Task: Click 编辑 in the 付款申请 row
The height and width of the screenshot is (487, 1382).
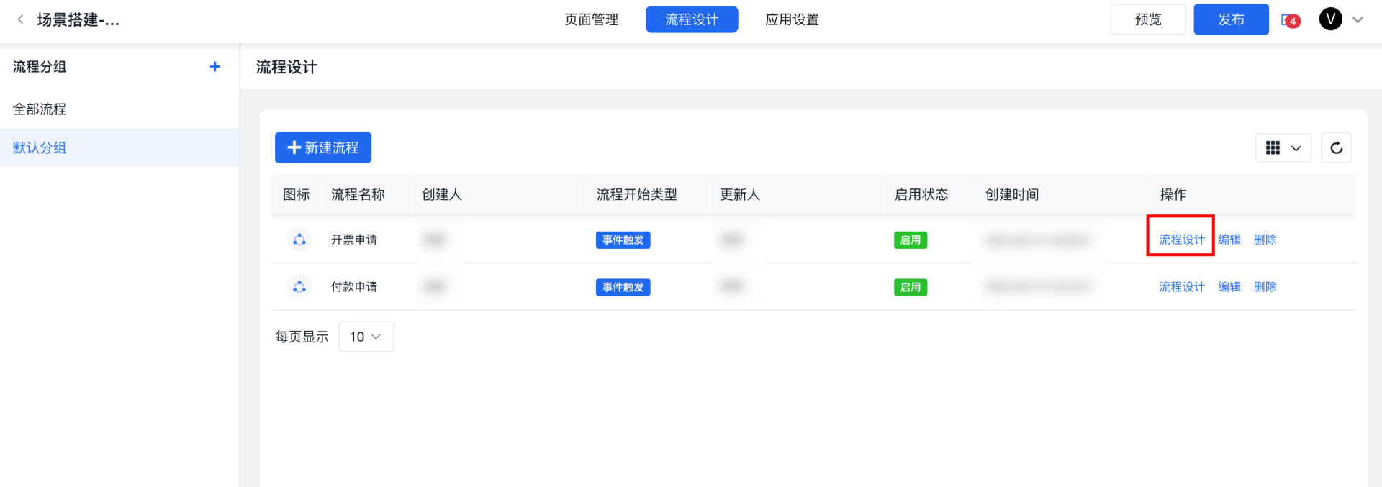Action: click(x=1229, y=287)
